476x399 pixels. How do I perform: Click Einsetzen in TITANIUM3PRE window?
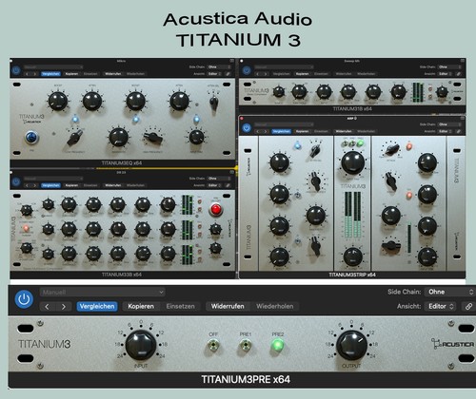180,306
